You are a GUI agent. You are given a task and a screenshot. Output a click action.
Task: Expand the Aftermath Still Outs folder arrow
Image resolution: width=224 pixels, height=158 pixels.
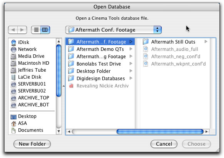pos(206,42)
